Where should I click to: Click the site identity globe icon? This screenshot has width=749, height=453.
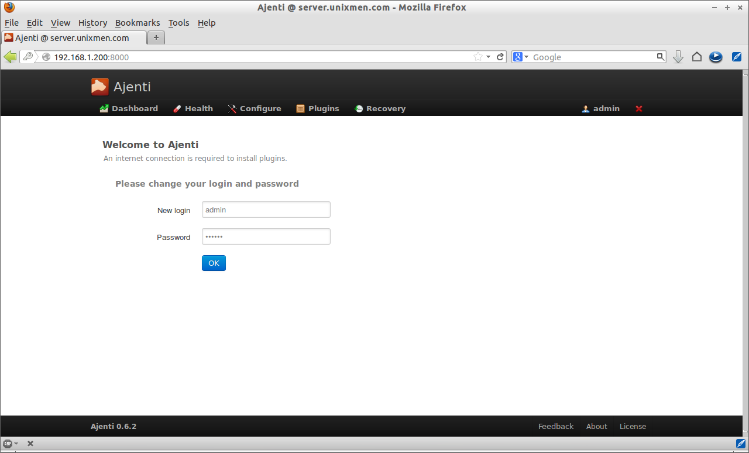[46, 57]
